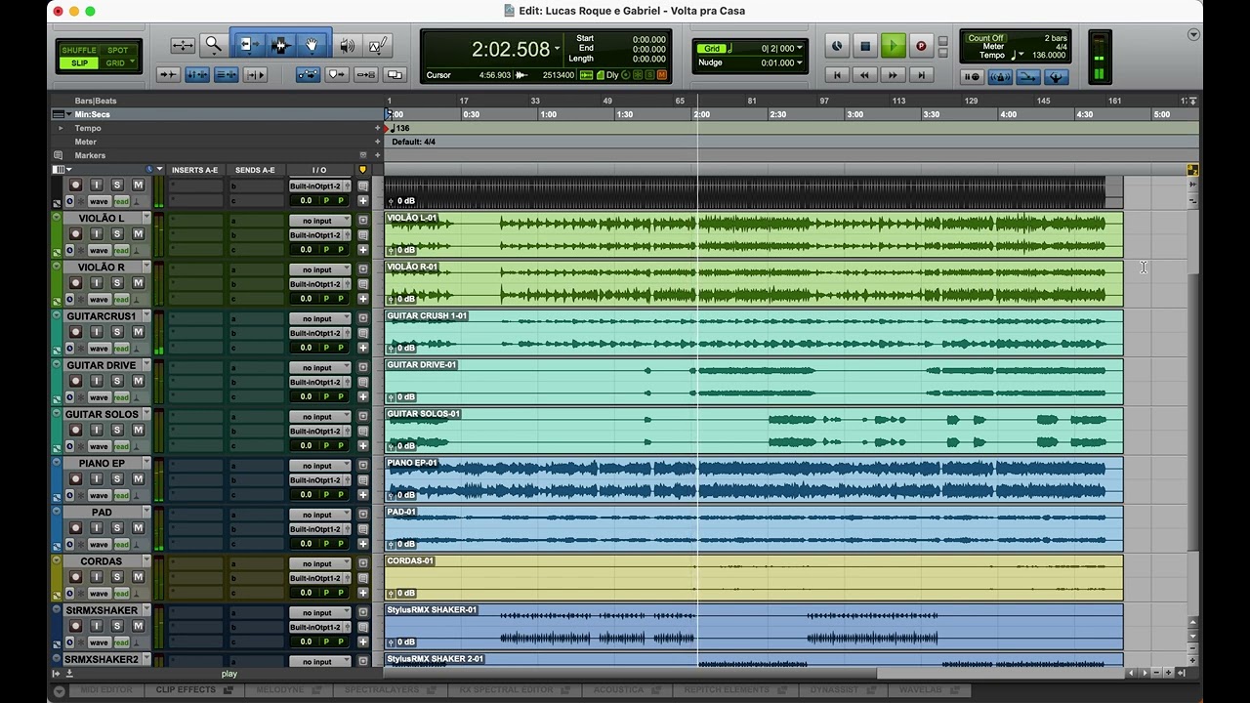
Task: Click the Fast Forward button
Action: coord(893,74)
